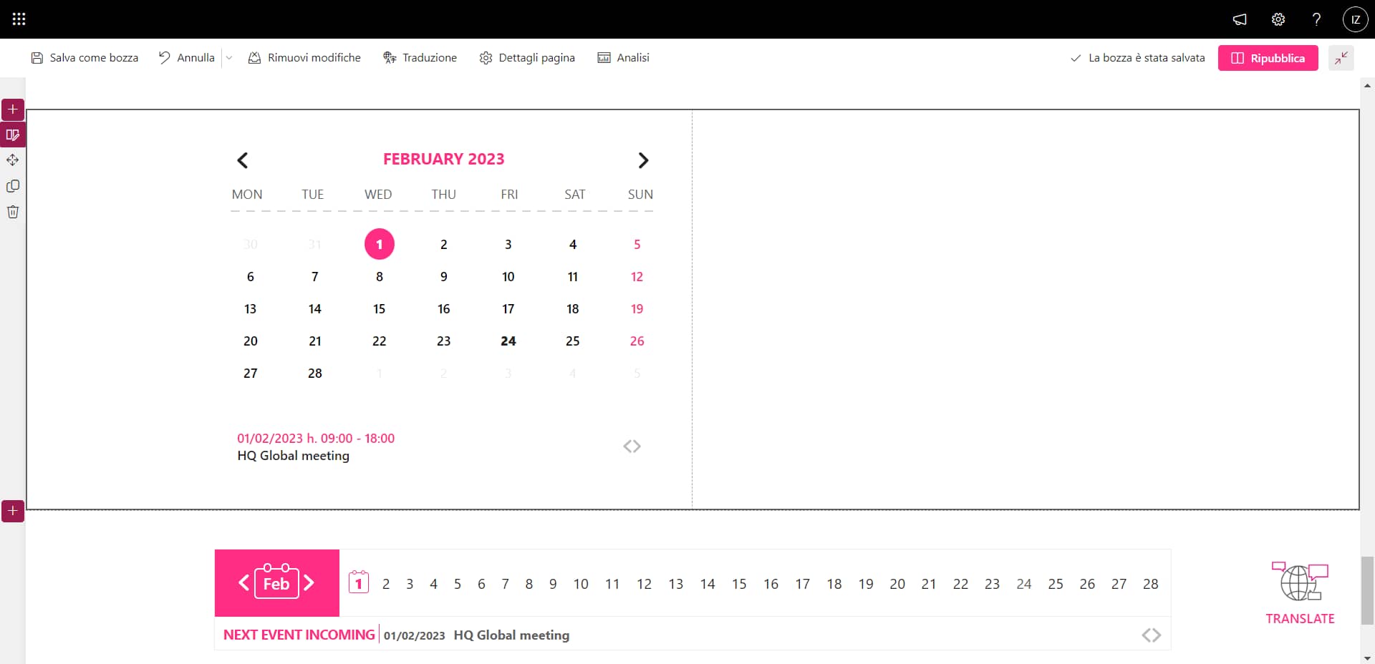Screen dimensions: 1375x664
Task: Click the Ripubblica button
Action: (1268, 58)
